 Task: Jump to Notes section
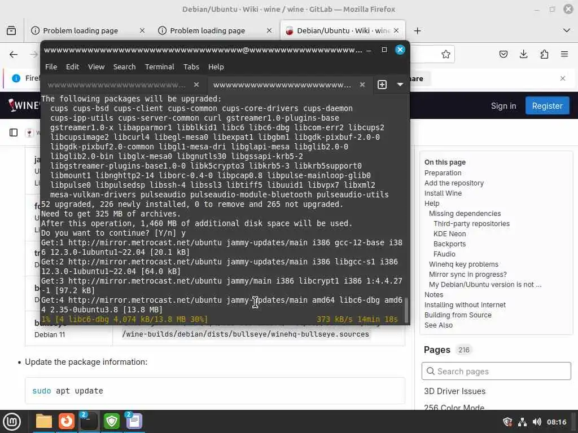tap(433, 295)
